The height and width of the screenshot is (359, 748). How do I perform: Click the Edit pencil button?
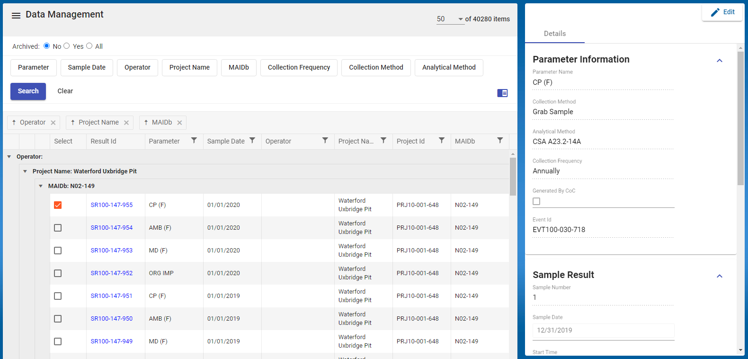pyautogui.click(x=722, y=12)
